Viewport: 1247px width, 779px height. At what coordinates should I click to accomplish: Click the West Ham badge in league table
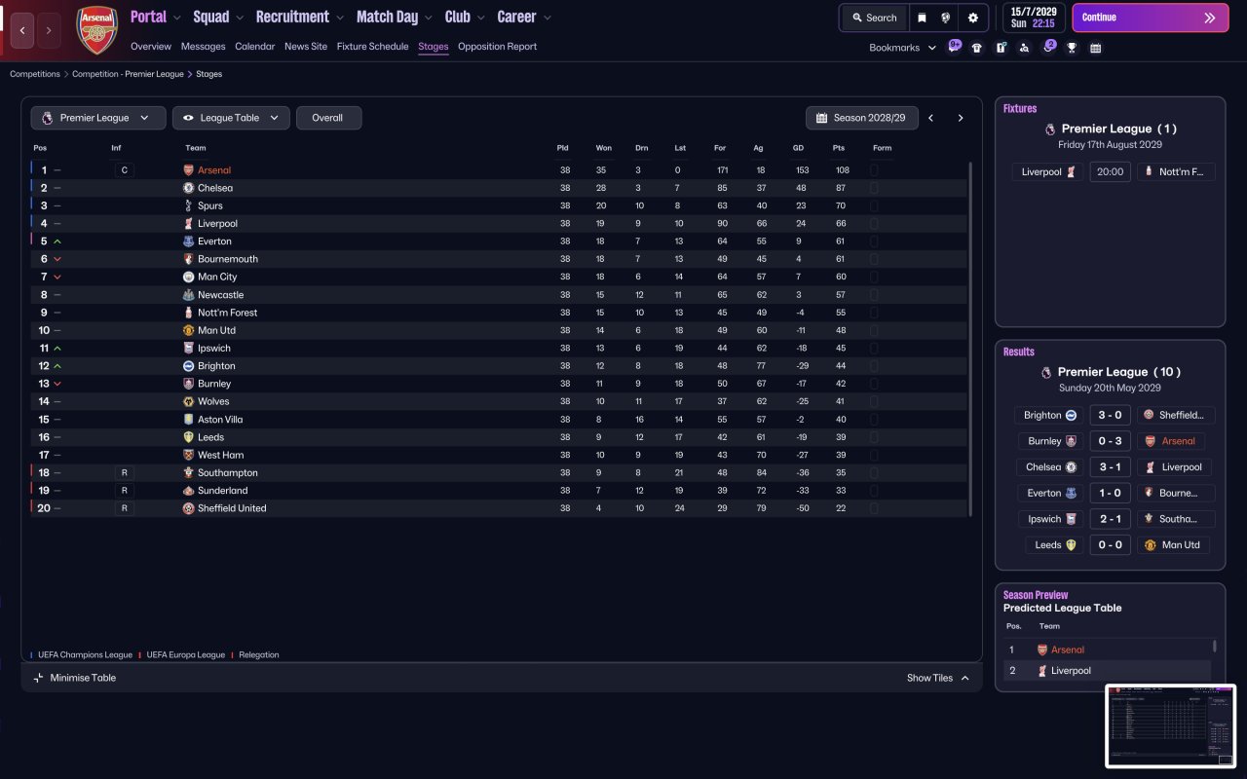[189, 455]
